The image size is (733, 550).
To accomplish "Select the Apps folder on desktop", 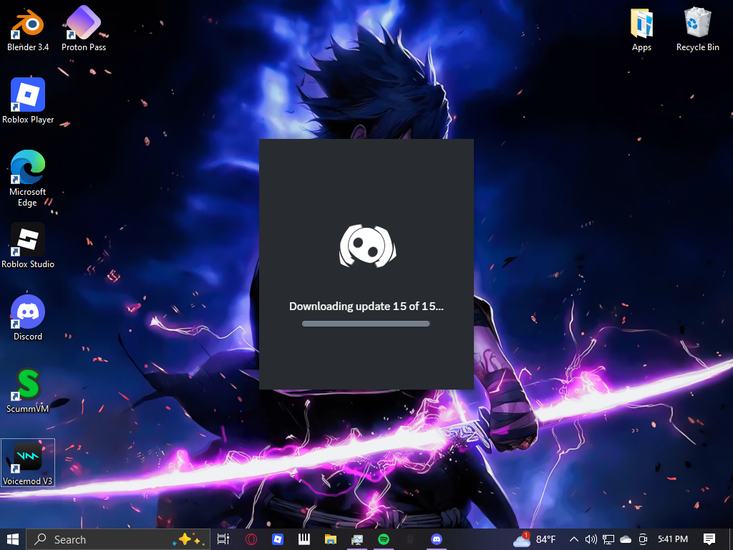I will (641, 29).
